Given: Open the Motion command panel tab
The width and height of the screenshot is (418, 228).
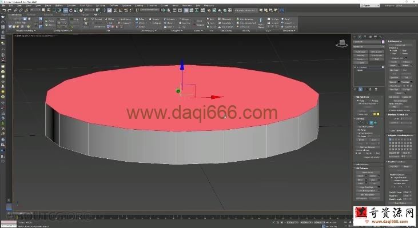Looking at the screenshot, I should click(370, 37).
